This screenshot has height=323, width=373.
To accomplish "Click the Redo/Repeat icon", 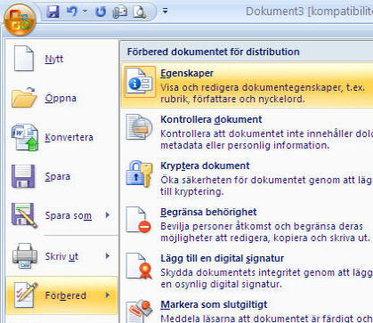I will point(101,12).
